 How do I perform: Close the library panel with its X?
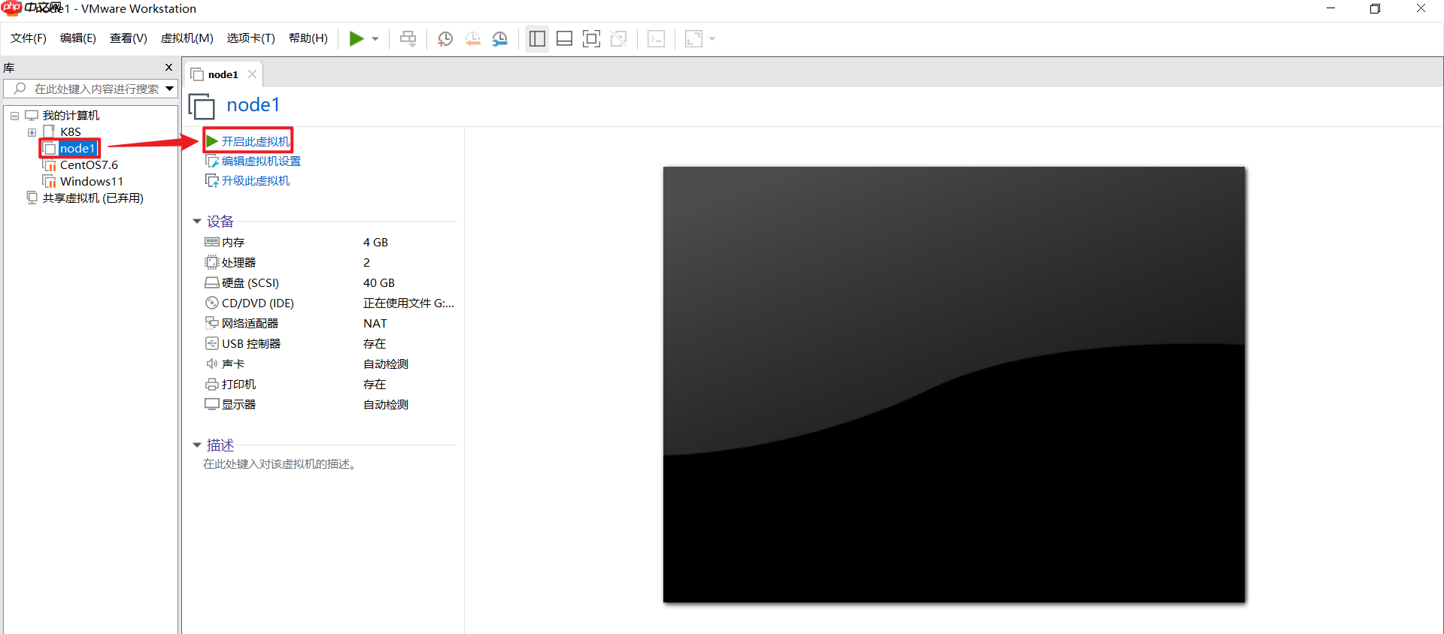coord(168,68)
